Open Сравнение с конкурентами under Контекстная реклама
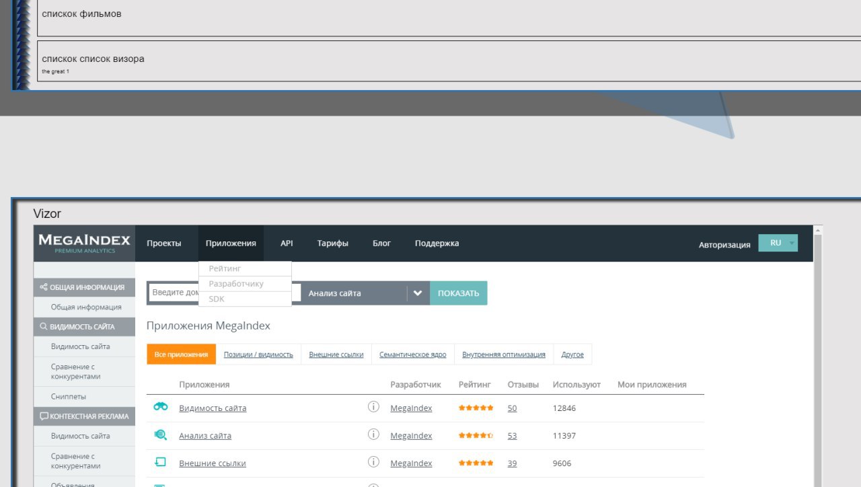 point(75,461)
